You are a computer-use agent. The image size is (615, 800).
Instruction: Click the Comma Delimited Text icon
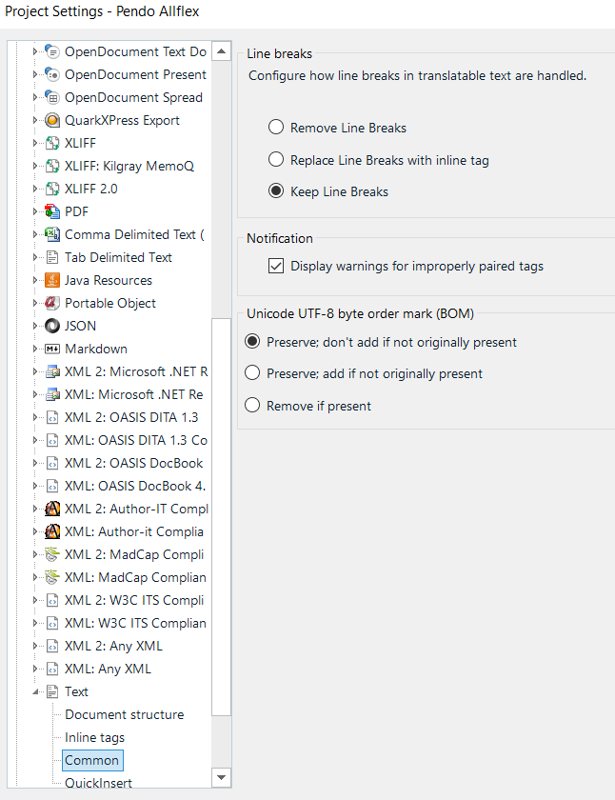click(x=52, y=234)
